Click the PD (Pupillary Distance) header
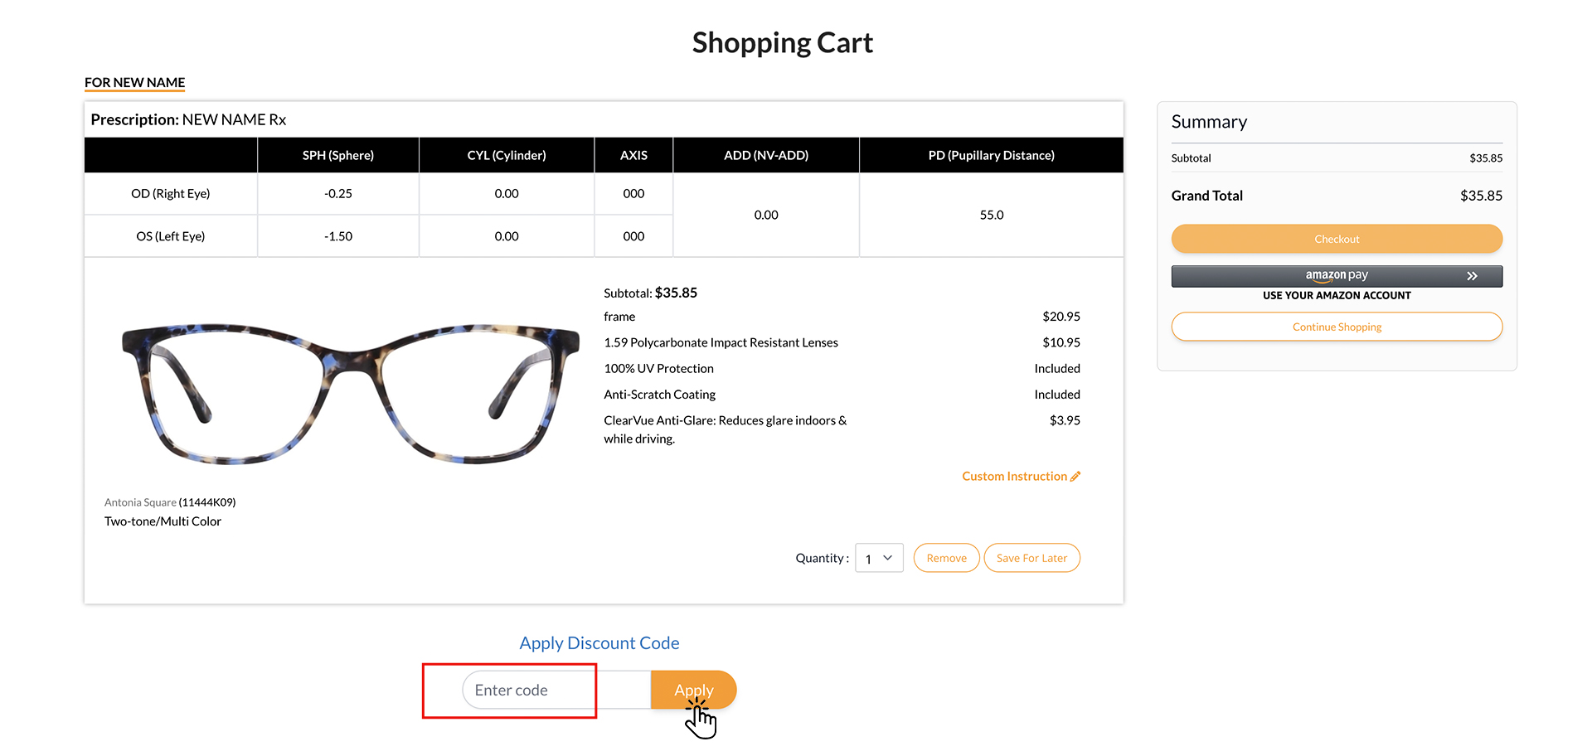The width and height of the screenshot is (1592, 756). (x=991, y=156)
